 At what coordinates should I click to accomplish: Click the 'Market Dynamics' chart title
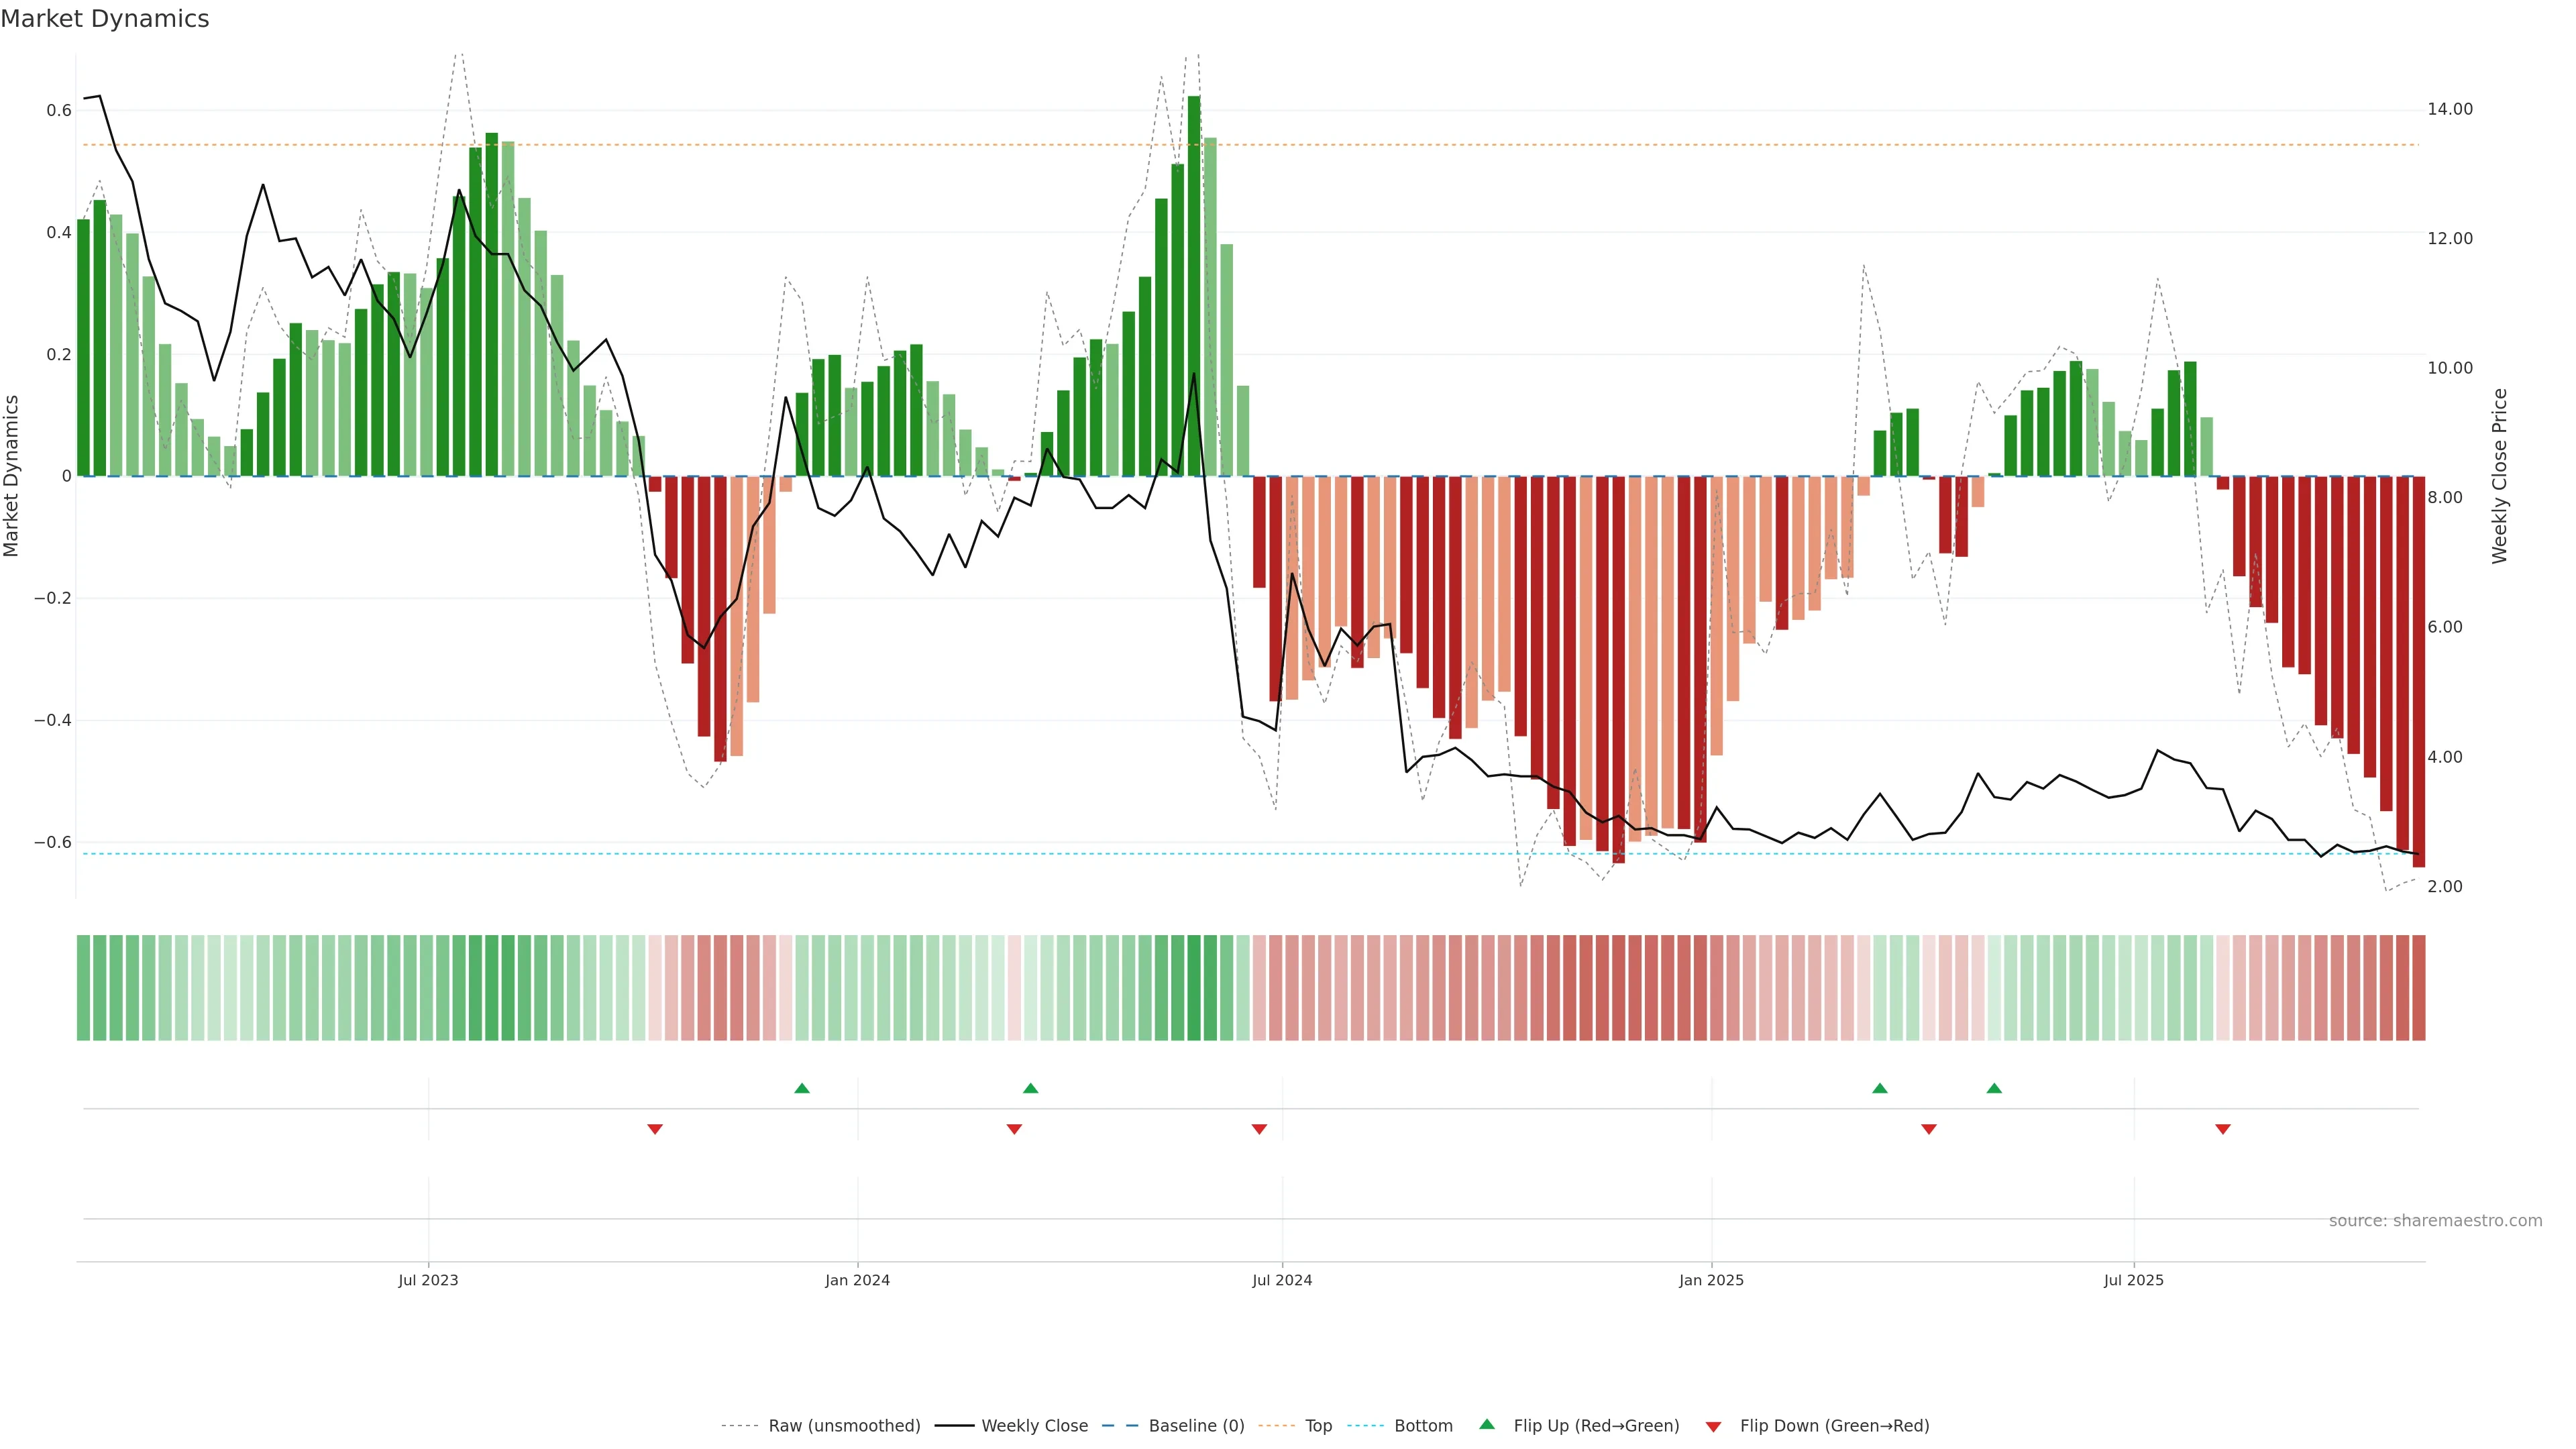pos(105,19)
